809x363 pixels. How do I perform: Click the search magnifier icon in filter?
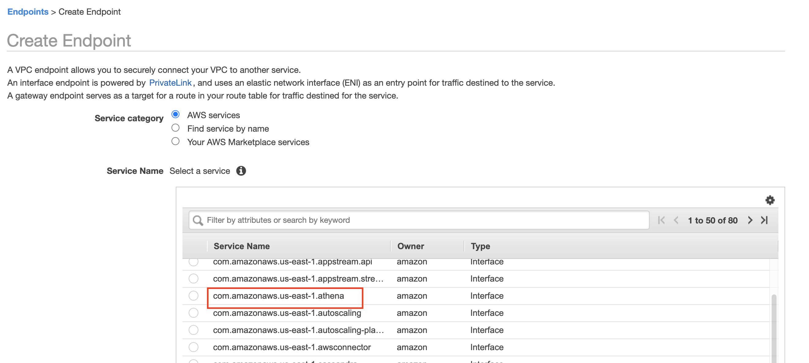point(198,220)
